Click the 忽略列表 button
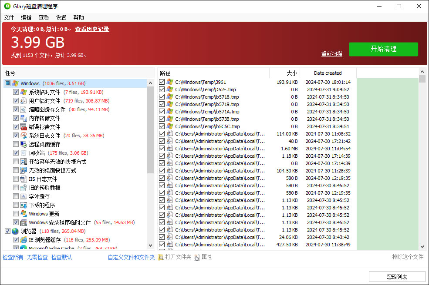 (397, 277)
